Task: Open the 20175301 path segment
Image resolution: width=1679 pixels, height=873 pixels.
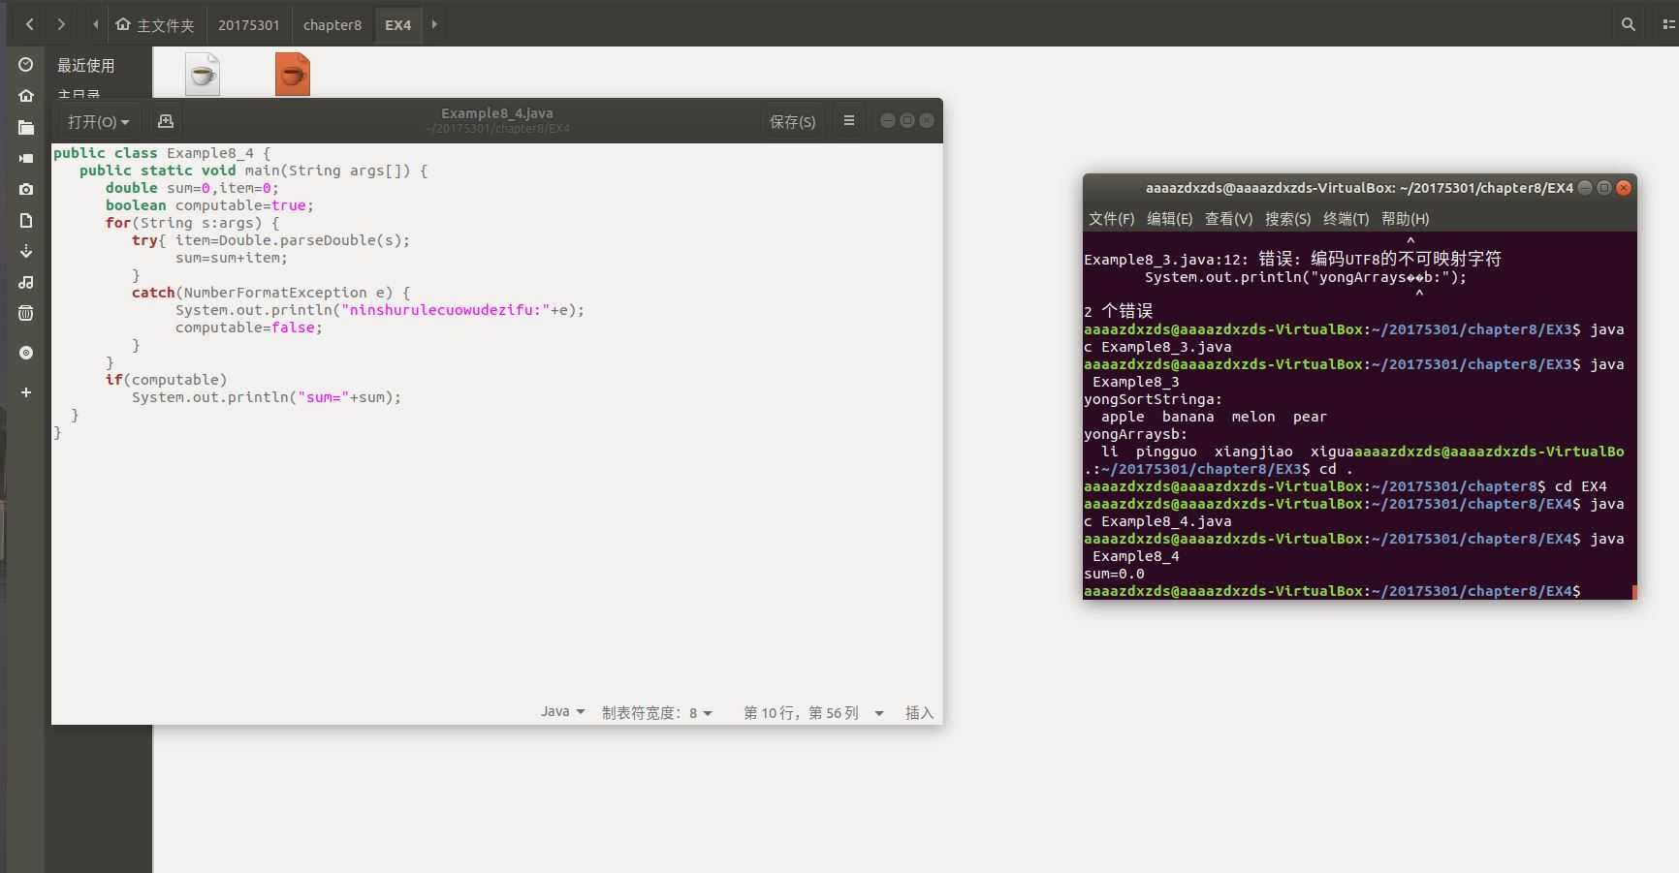Action: pos(248,25)
